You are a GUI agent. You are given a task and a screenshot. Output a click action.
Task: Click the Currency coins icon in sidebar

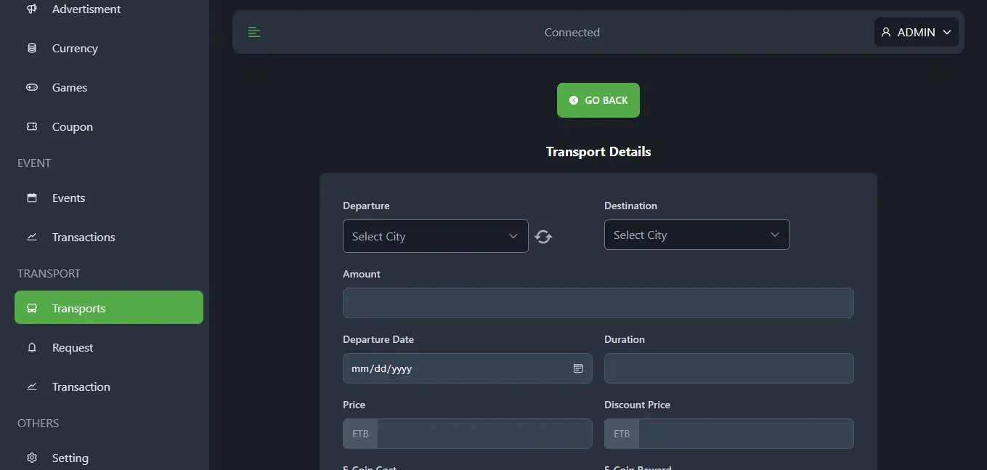pyautogui.click(x=32, y=49)
